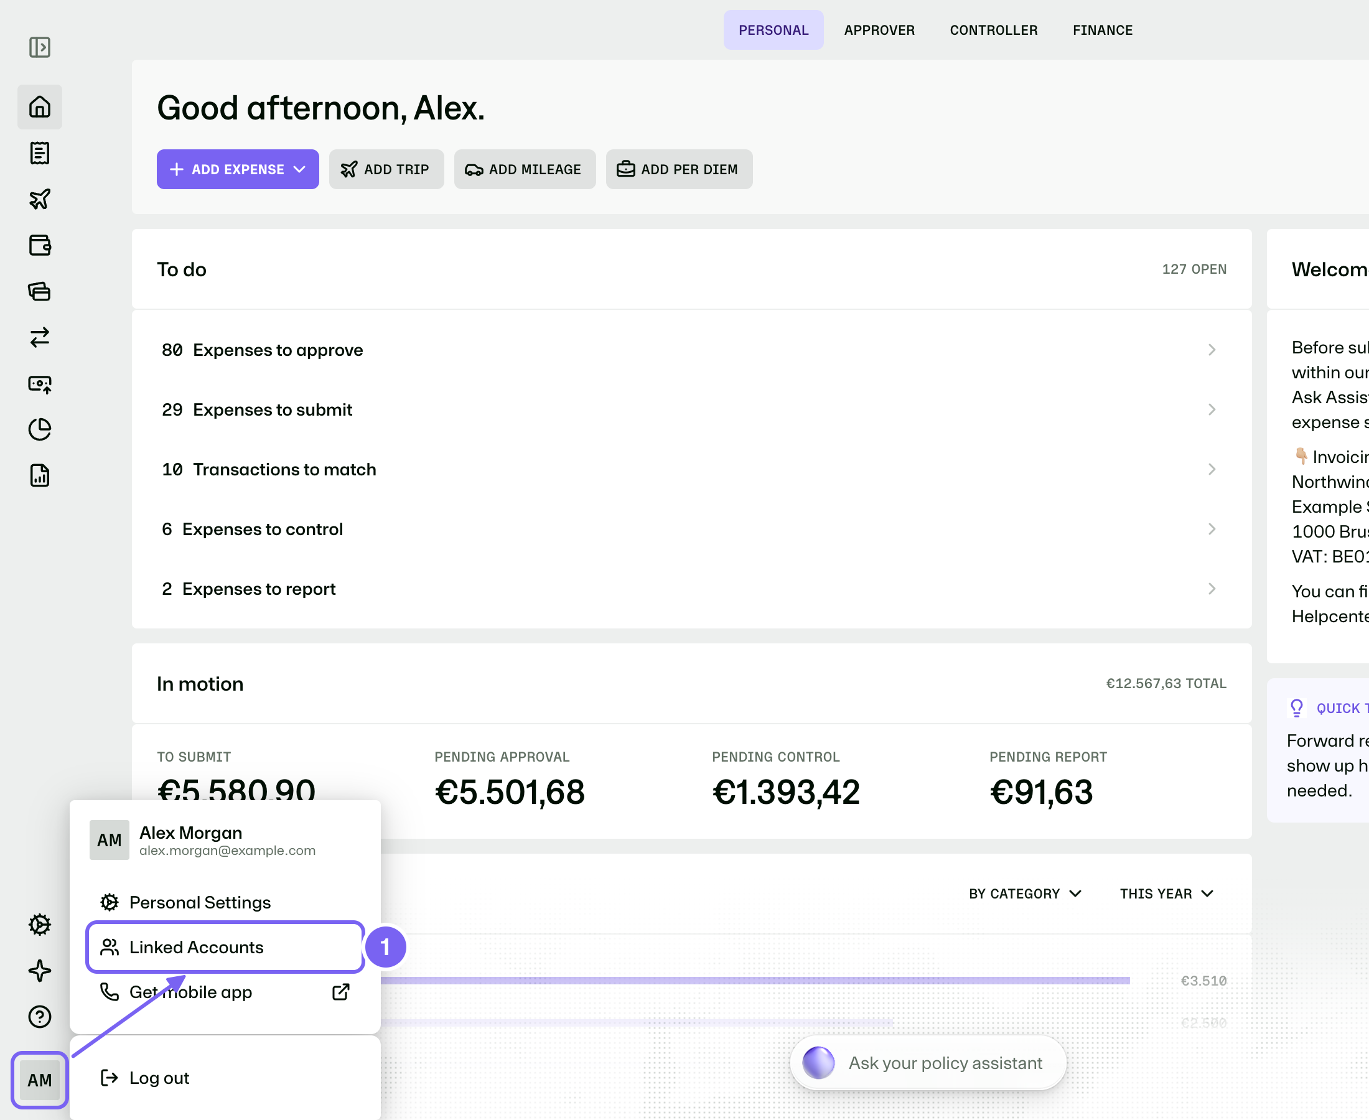Viewport: 1369px width, 1120px height.
Task: Click the Add Mileage button
Action: pos(525,169)
